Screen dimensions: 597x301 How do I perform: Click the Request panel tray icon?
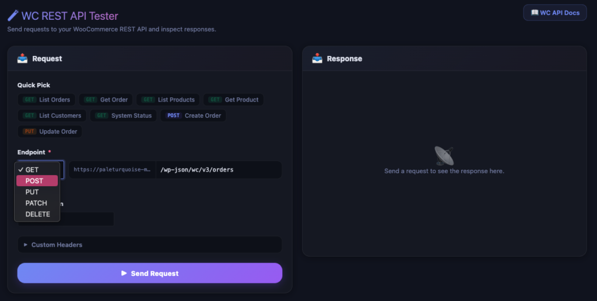pyautogui.click(x=23, y=58)
